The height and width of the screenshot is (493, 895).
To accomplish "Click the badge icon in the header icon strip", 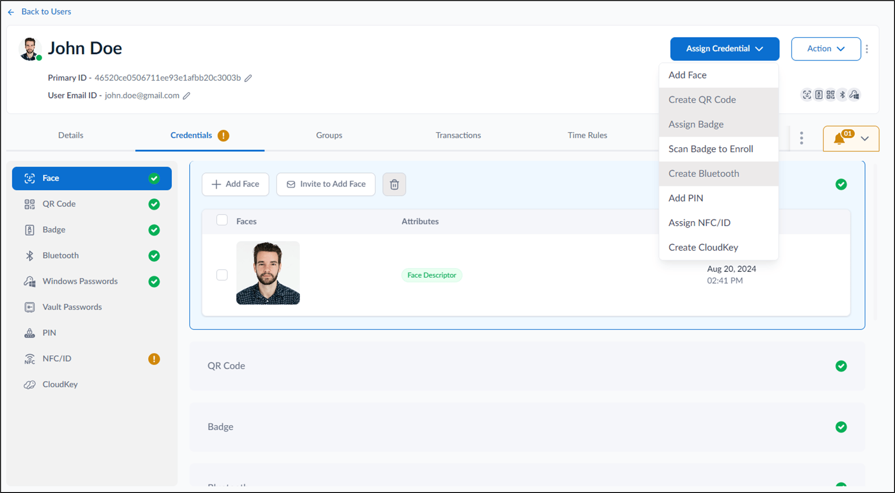I will point(819,95).
